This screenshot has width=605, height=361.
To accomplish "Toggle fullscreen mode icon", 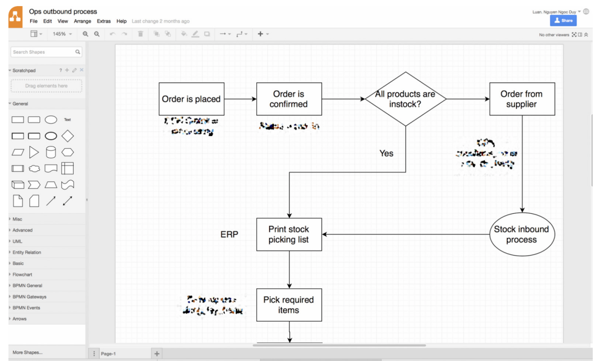I will click(x=574, y=35).
